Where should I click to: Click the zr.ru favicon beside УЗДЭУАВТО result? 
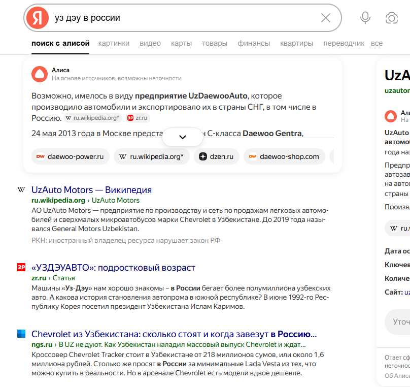pyautogui.click(x=21, y=268)
